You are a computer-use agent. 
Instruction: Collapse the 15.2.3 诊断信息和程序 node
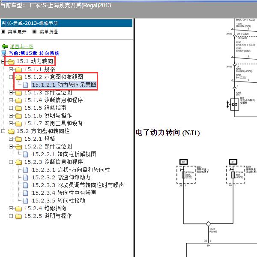(x=11, y=162)
